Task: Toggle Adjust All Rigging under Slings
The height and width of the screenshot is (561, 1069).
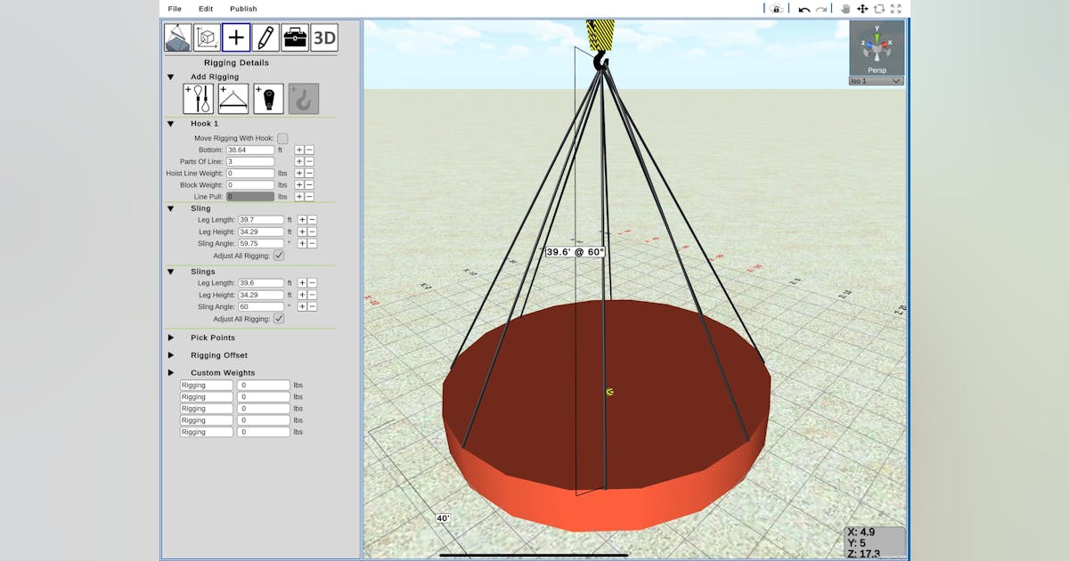Action: tap(278, 319)
